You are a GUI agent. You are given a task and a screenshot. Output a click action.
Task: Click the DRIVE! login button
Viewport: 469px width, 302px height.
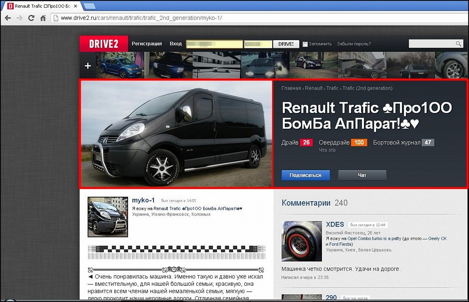pyautogui.click(x=286, y=44)
